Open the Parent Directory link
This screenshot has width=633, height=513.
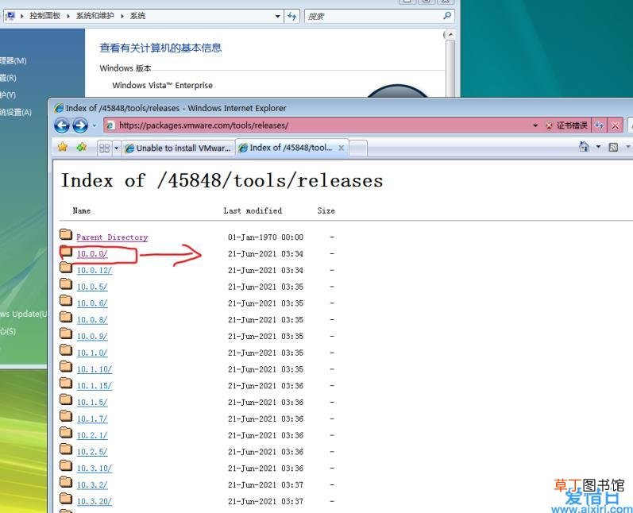tap(112, 237)
